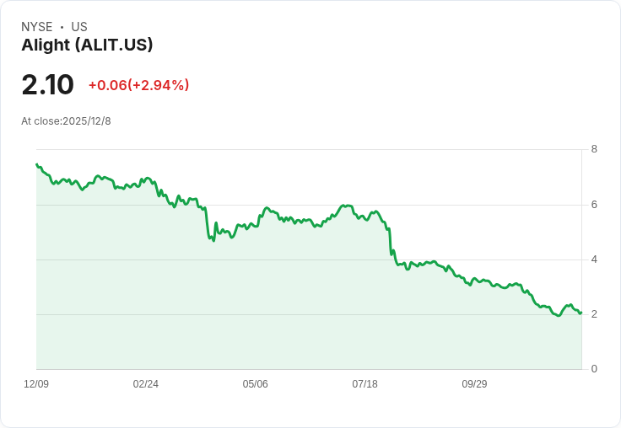621x428 pixels.
Task: Click the y-axis value 4
Action: [594, 259]
